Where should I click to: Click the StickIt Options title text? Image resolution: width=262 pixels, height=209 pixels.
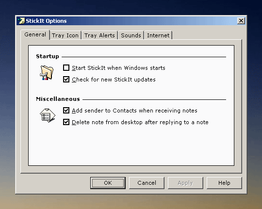click(x=46, y=21)
